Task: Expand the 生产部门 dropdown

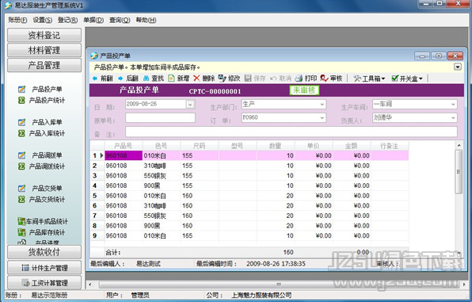Action: [x=322, y=105]
